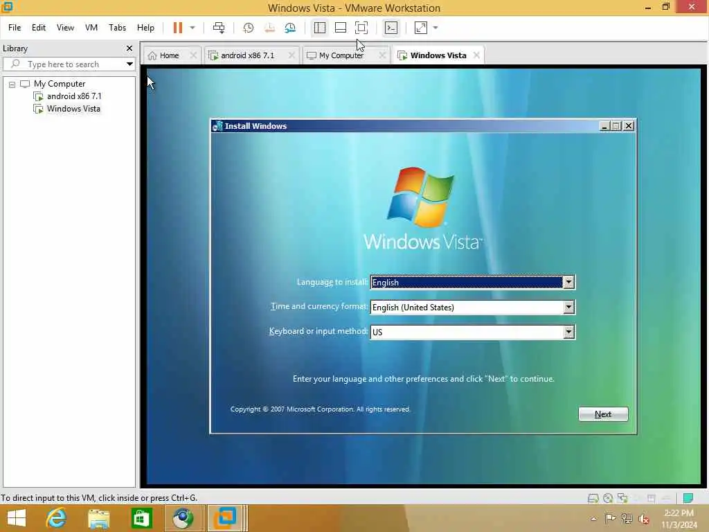Open the Keyboard or input method dropdown
Image resolution: width=709 pixels, height=532 pixels.
click(x=569, y=332)
